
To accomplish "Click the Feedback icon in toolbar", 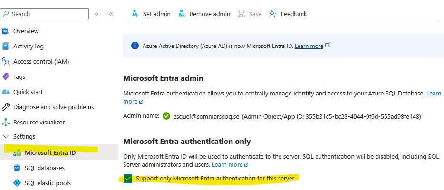I will (x=273, y=14).
